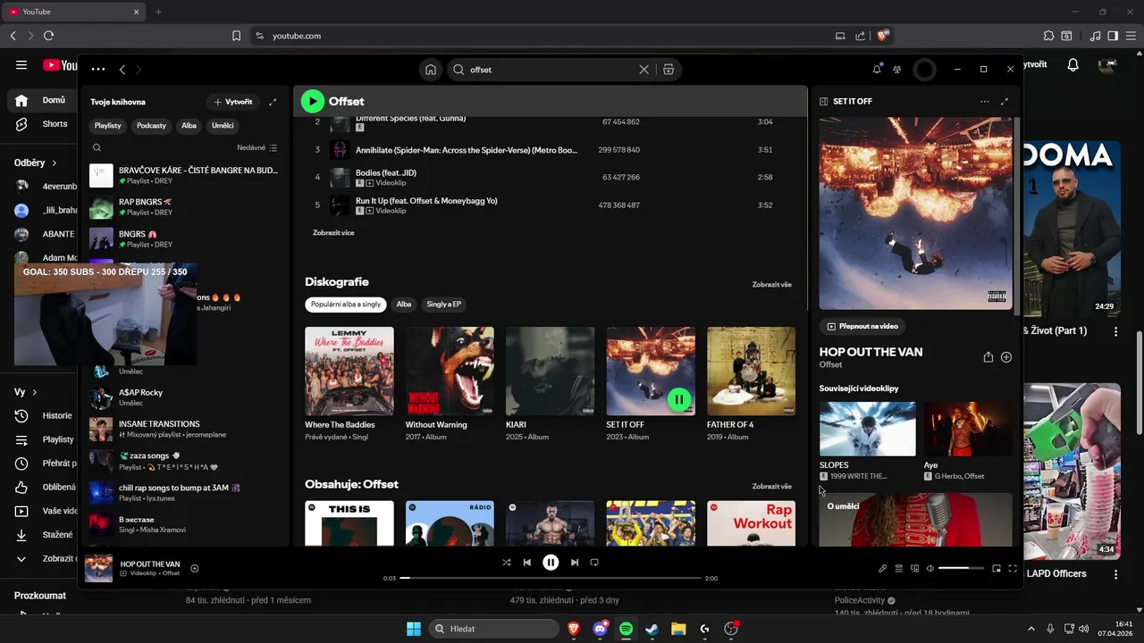The image size is (1144, 643).
Task: Select the Umělci library filter chip
Action: tap(223, 126)
